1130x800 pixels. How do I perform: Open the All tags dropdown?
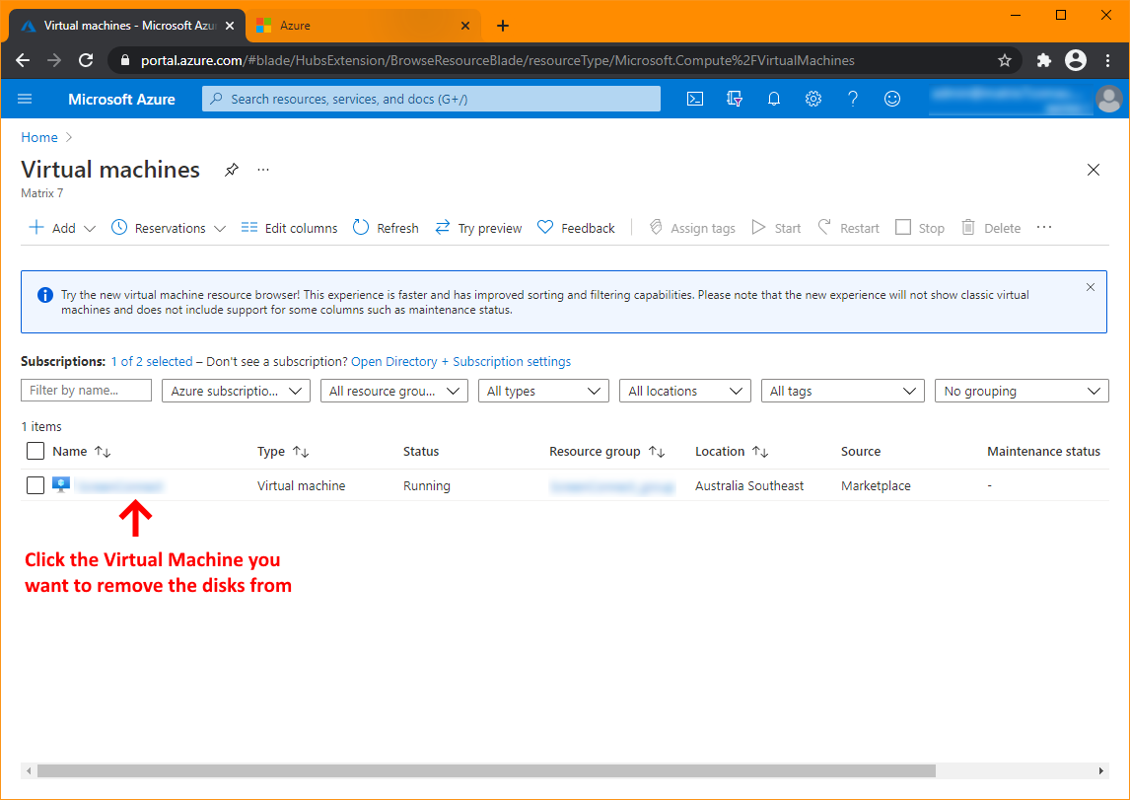pyautogui.click(x=842, y=391)
